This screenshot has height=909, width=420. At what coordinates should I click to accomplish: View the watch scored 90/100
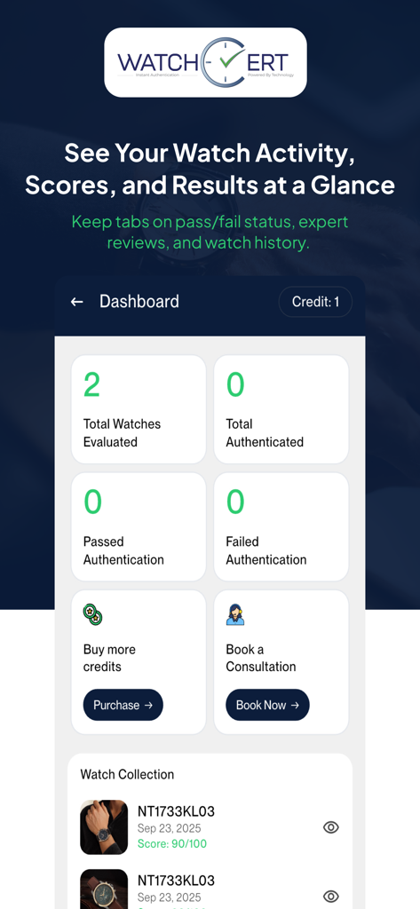point(330,827)
